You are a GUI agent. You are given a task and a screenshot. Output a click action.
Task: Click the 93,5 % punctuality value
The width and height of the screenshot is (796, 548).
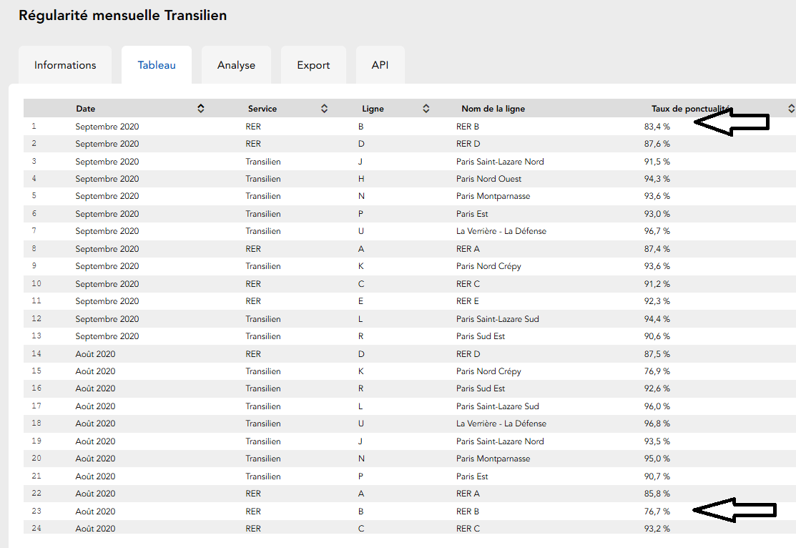657,441
